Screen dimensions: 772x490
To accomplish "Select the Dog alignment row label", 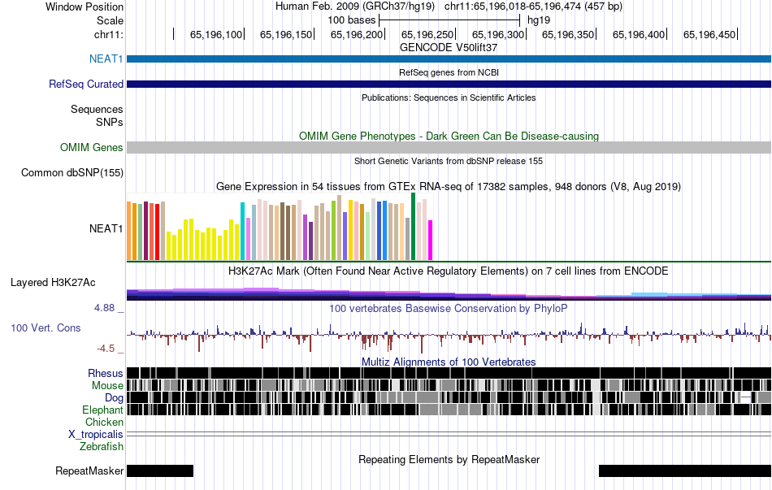I will point(114,398).
